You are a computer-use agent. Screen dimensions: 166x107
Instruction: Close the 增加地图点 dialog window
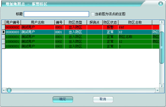tap(160, 4)
